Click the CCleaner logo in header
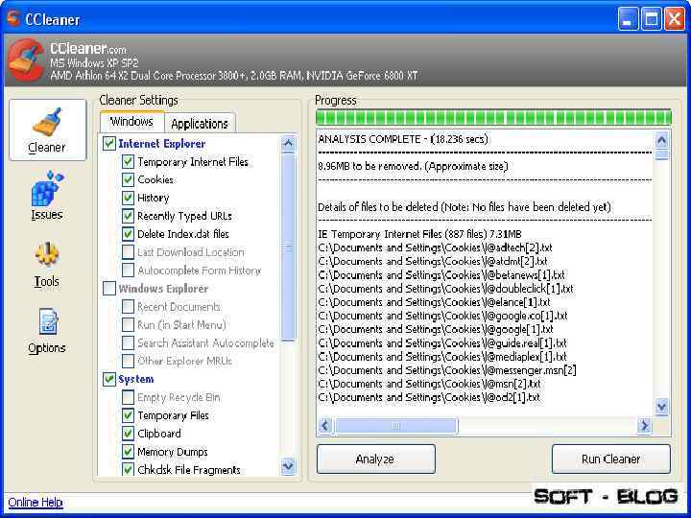The image size is (691, 518). click(x=26, y=60)
